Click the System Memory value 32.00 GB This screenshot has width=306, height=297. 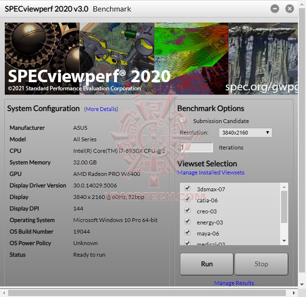pos(85,162)
